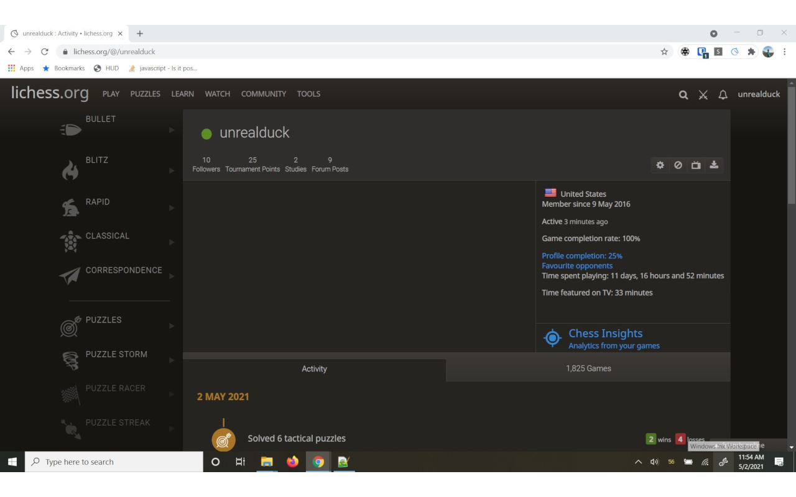Image resolution: width=796 pixels, height=497 pixels.
Task: Open the 9 Forum Posts link
Action: point(330,165)
